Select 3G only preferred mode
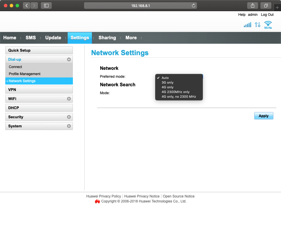The height and width of the screenshot is (228, 281). (167, 82)
